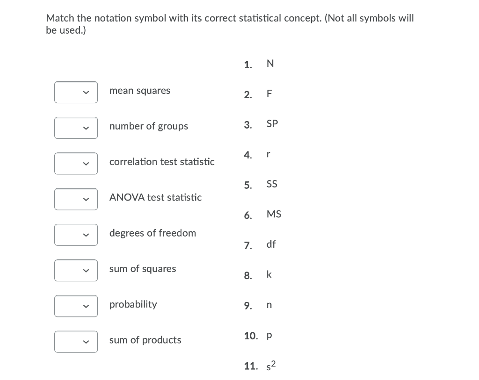Click the 'degrees of freedom' label
Screen dimensions: 479x380
click(x=153, y=233)
